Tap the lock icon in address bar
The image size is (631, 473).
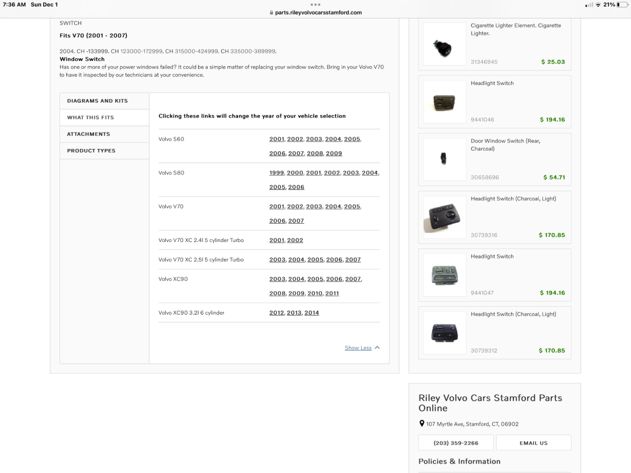[x=271, y=13]
